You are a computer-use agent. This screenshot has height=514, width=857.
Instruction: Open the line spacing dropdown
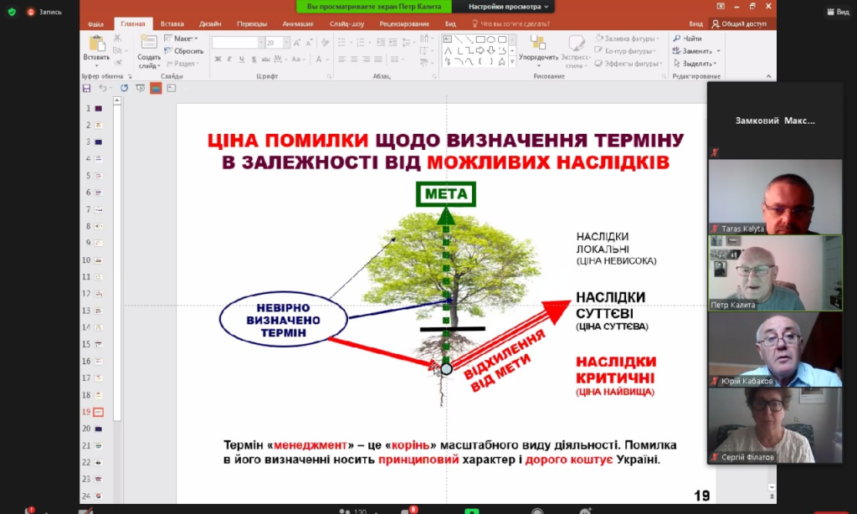(x=408, y=43)
